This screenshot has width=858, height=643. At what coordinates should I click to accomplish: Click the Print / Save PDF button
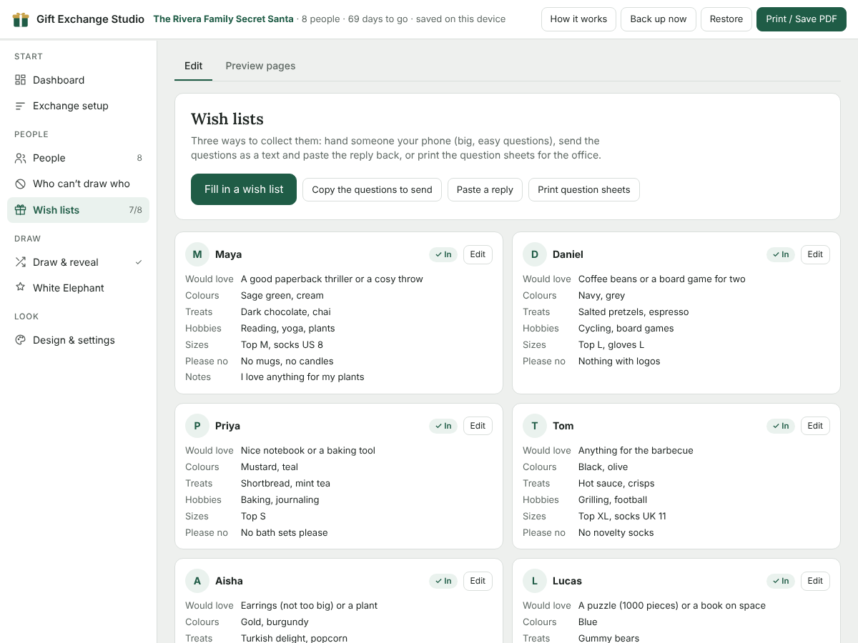[802, 19]
